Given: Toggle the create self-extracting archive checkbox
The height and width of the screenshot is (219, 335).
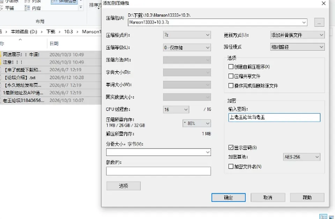Looking at the screenshot, I should click(x=231, y=67).
